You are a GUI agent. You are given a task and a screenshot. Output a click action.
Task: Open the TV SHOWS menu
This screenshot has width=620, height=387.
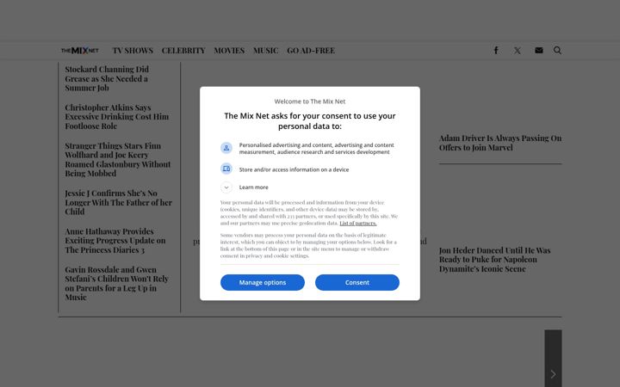[133, 51]
